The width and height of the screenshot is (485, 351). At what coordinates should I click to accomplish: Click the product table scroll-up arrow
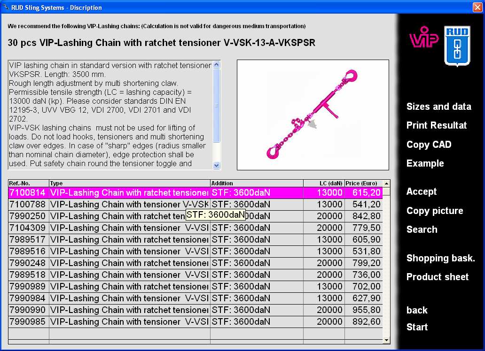386,183
